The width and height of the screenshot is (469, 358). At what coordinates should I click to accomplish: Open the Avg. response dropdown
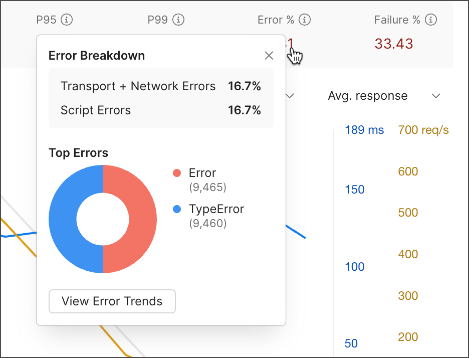[x=435, y=95]
